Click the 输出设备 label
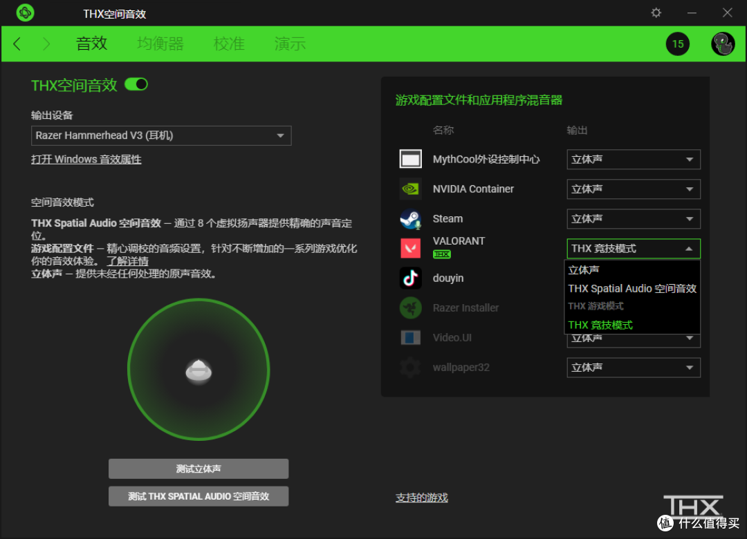The width and height of the screenshot is (747, 539). (x=52, y=115)
